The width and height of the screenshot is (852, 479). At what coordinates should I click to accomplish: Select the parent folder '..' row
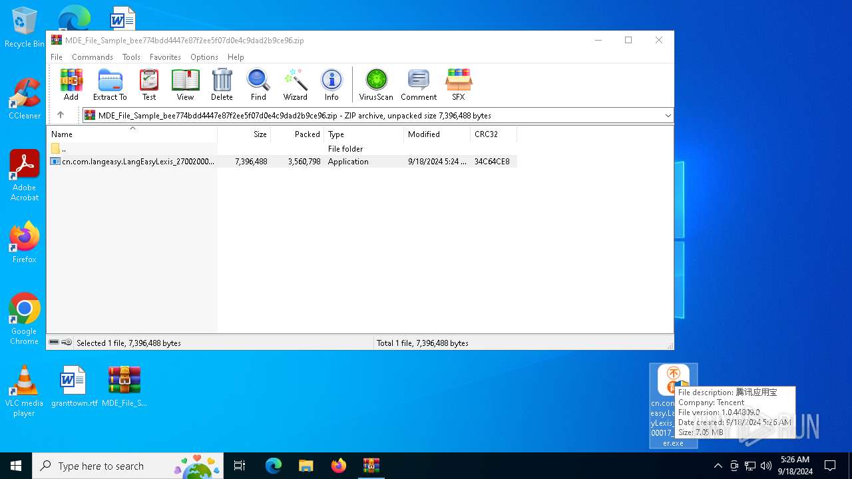coord(282,148)
